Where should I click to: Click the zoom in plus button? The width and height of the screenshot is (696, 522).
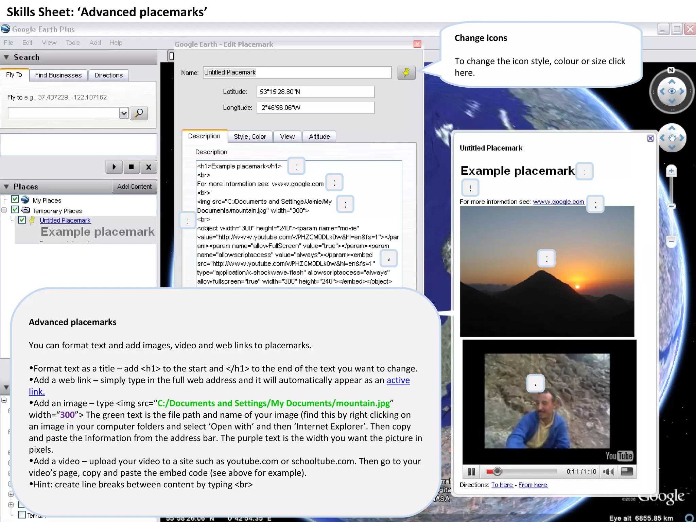pos(671,171)
